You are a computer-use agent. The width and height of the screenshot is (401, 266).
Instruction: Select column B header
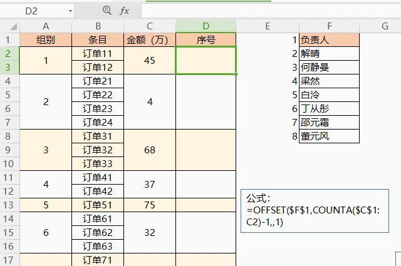(x=98, y=26)
